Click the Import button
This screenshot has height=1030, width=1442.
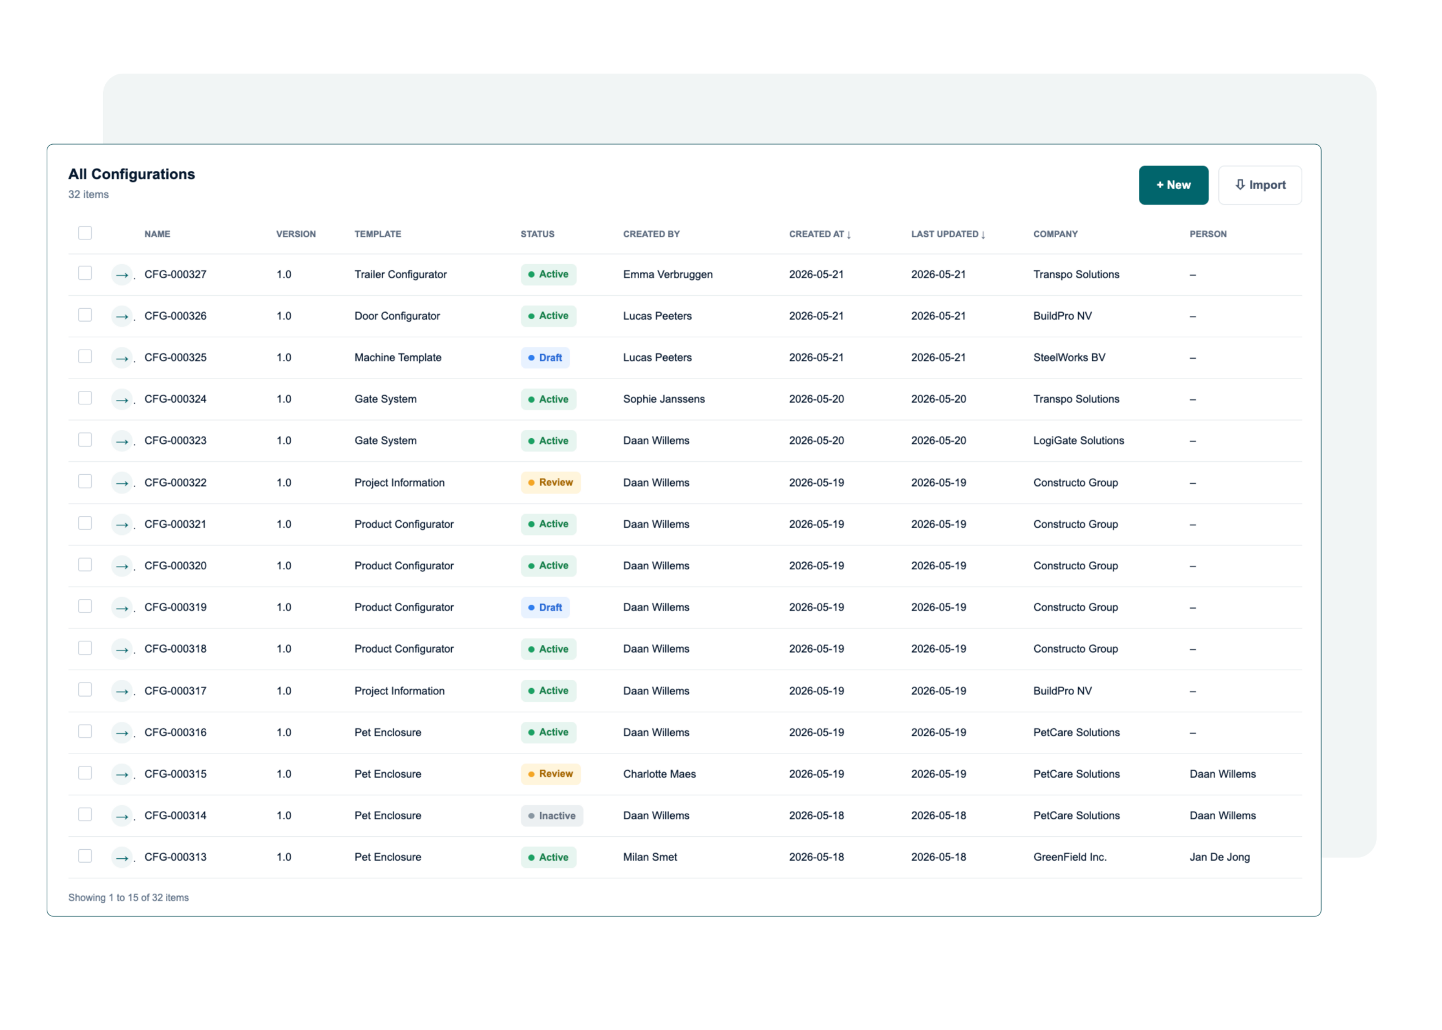(x=1259, y=185)
